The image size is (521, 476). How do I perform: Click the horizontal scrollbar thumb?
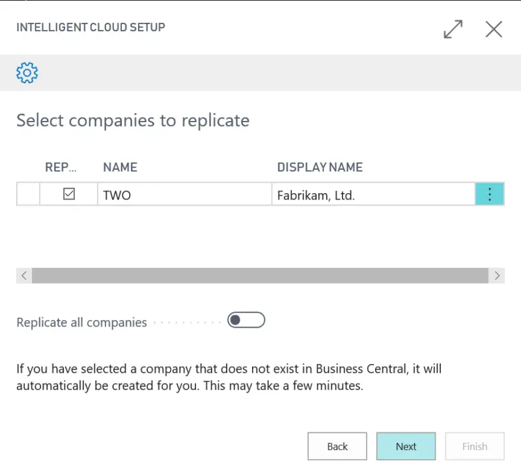[x=259, y=276]
